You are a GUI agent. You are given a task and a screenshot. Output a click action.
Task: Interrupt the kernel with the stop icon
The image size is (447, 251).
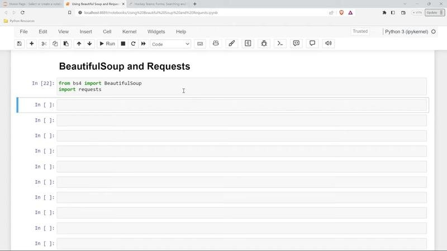click(x=123, y=44)
